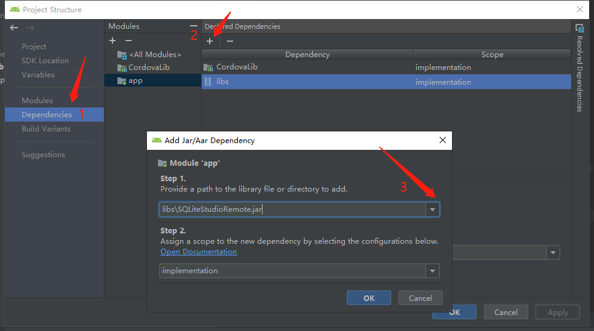Click the All Modules icon

[122, 55]
